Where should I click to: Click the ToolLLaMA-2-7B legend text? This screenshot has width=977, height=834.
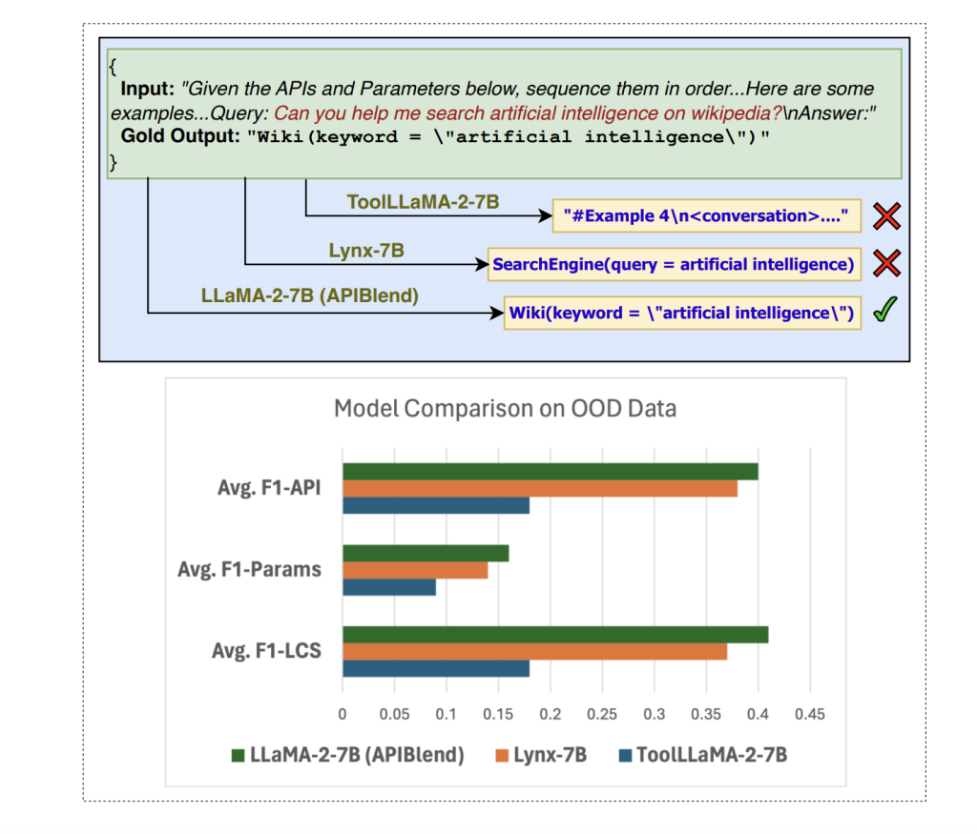(x=712, y=755)
